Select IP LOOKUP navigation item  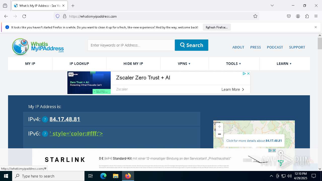click(79, 64)
